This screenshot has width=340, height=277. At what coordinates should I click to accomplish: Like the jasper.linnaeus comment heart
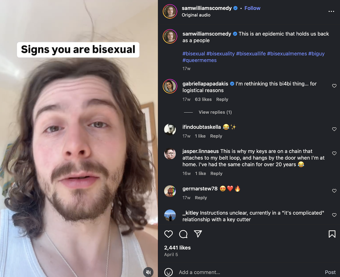coord(334,153)
